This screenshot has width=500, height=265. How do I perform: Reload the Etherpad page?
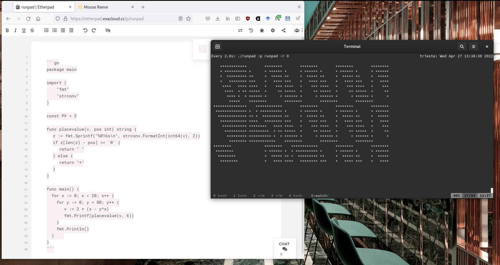pyautogui.click(x=28, y=19)
